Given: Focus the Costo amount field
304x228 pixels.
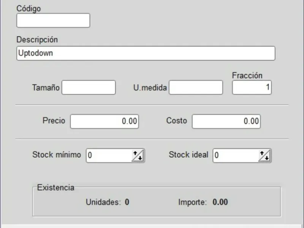Looking at the screenshot, I should coord(226,122).
